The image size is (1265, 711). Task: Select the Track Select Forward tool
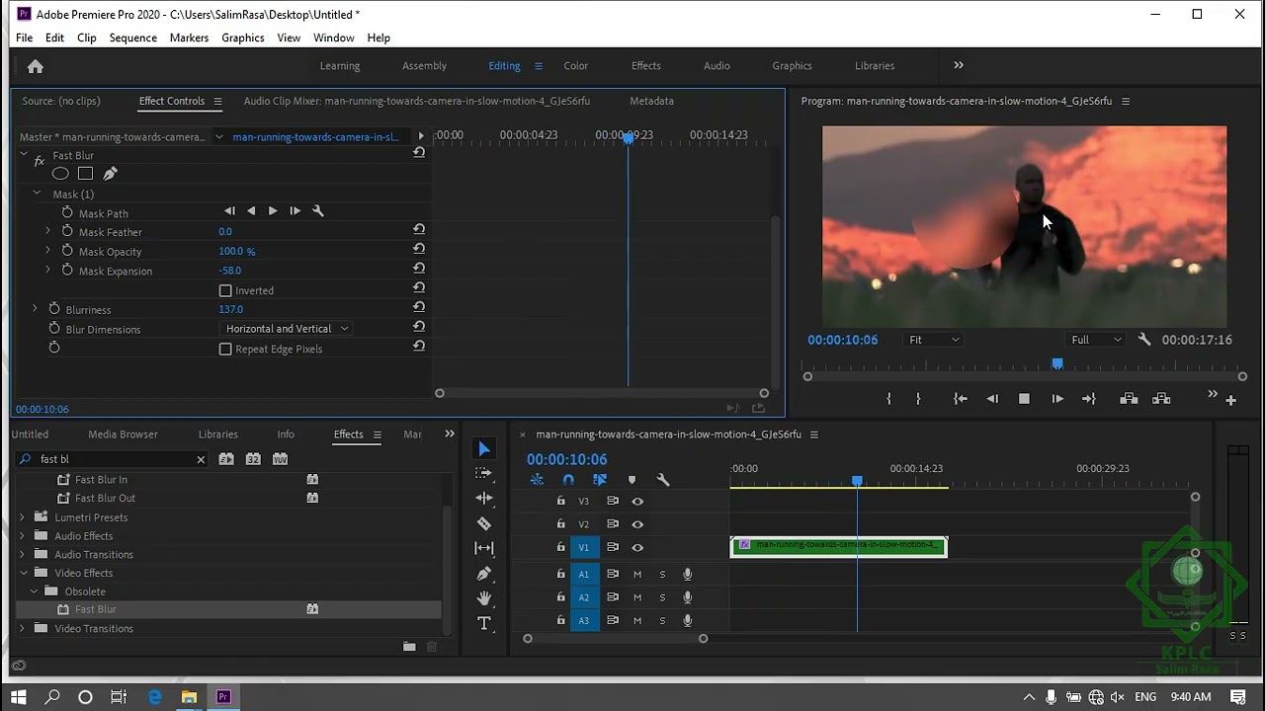(484, 473)
